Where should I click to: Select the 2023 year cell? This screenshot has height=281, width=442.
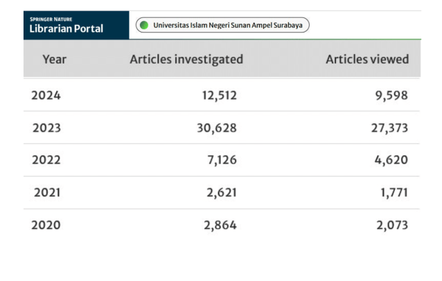point(46,128)
